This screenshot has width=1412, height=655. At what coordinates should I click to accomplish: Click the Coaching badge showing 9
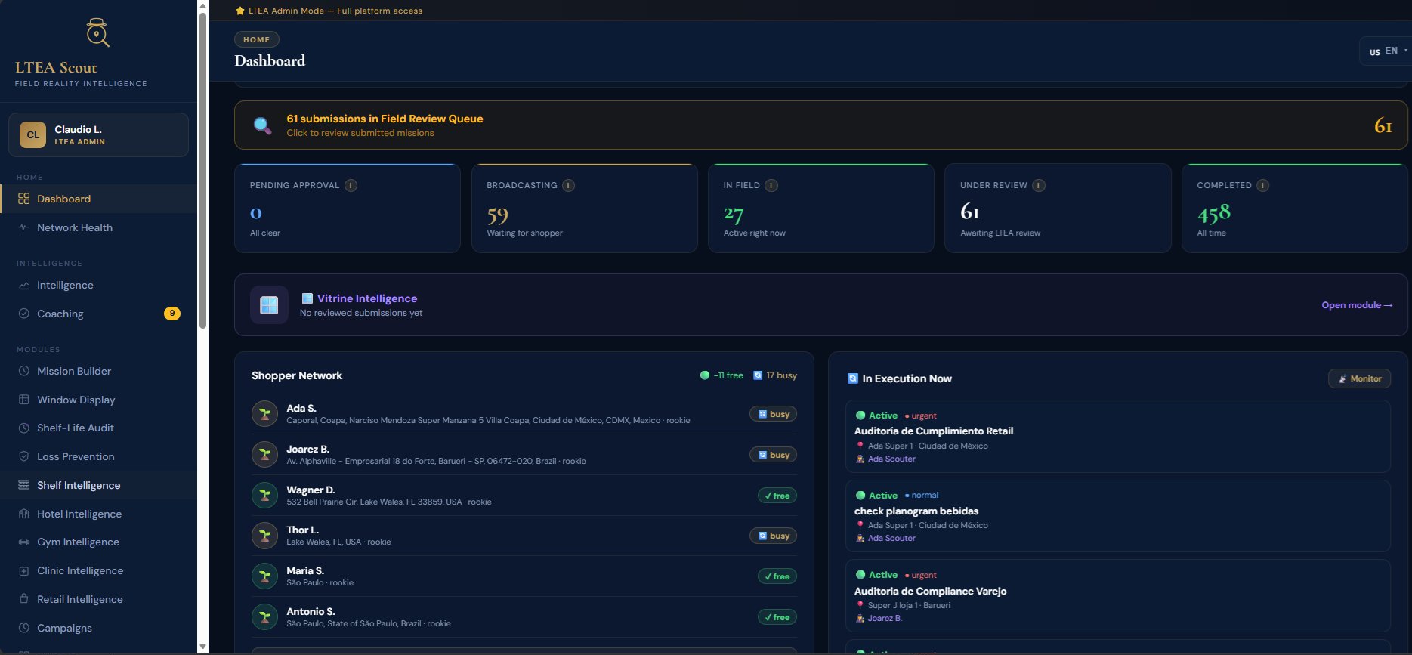(172, 314)
